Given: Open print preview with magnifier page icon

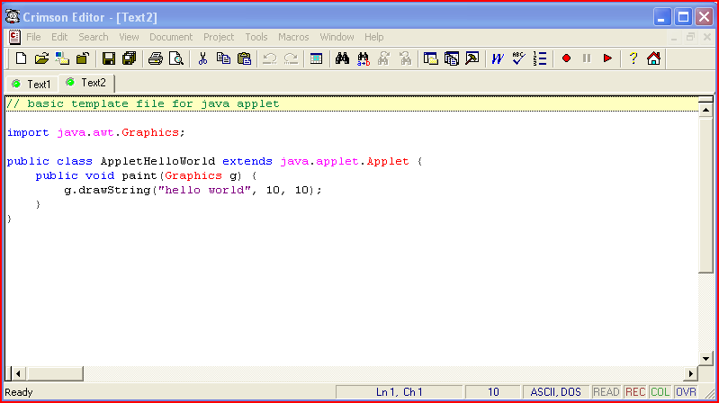Looking at the screenshot, I should tap(176, 58).
